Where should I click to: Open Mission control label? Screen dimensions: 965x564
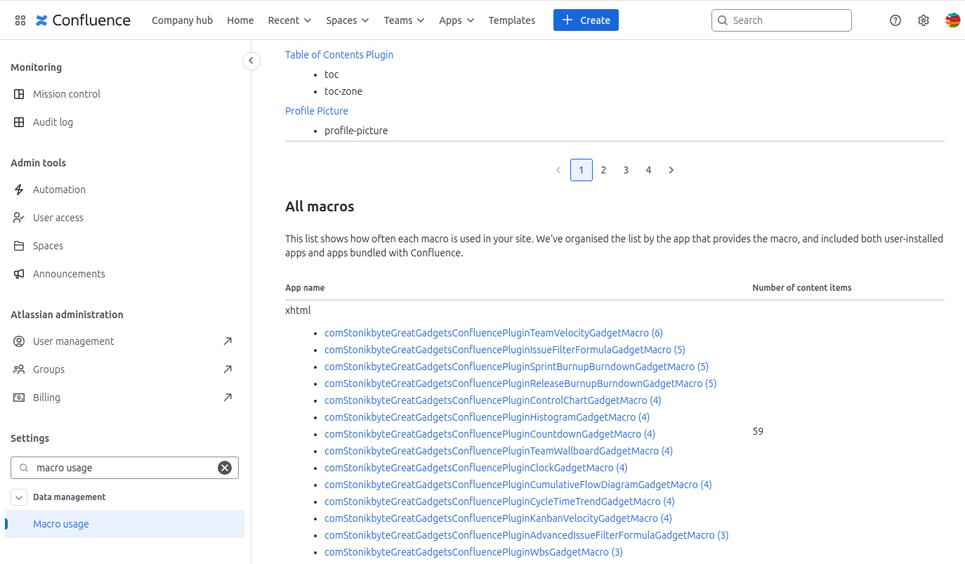pos(67,94)
